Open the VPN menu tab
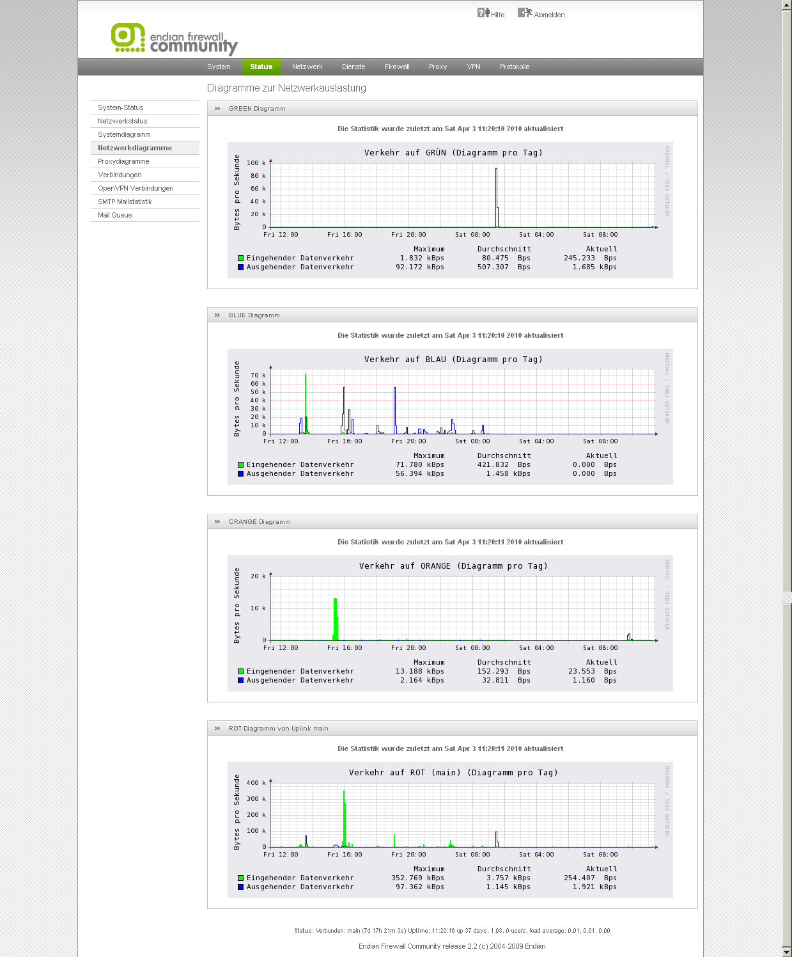 tap(473, 67)
